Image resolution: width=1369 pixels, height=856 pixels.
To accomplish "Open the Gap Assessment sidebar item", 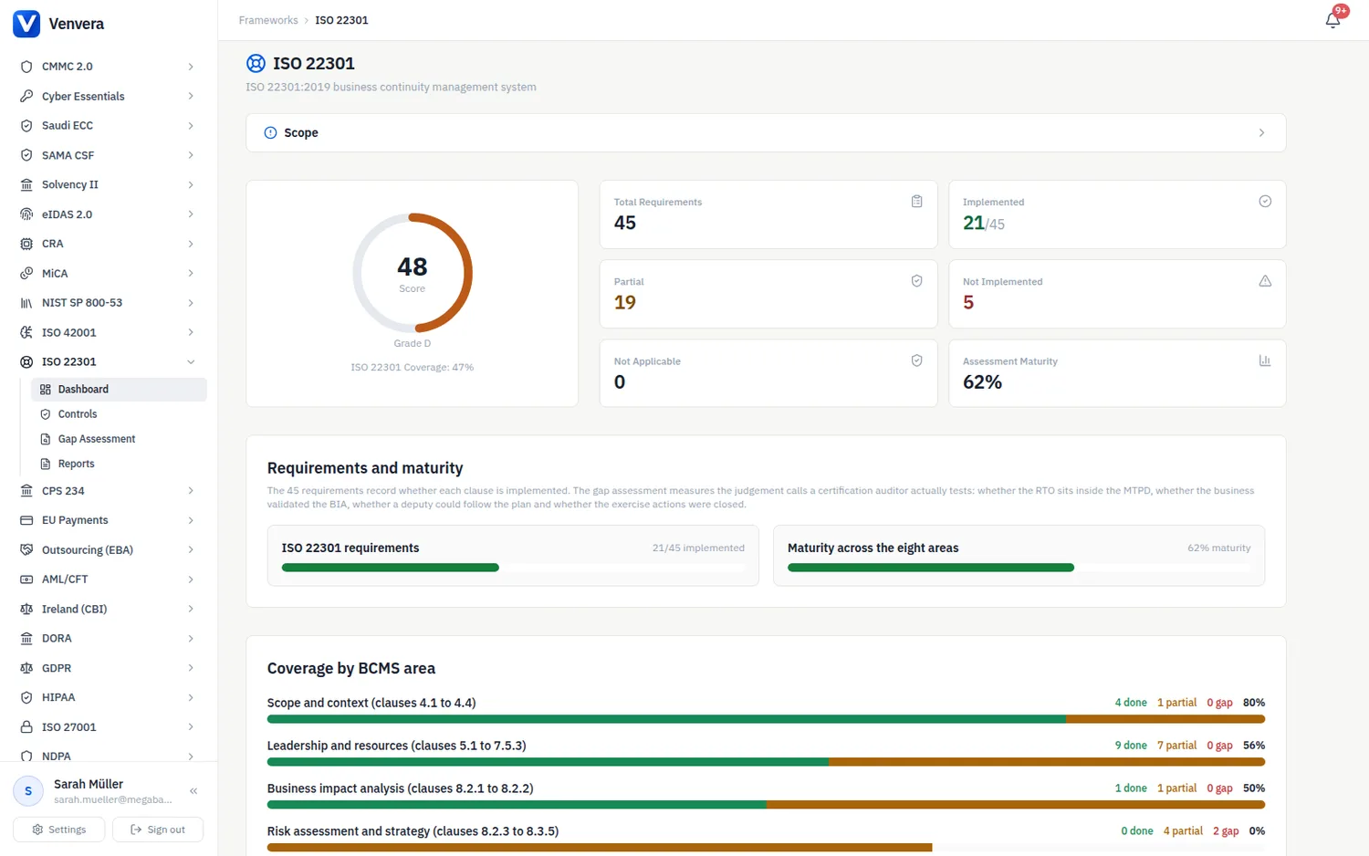I will click(x=119, y=439).
